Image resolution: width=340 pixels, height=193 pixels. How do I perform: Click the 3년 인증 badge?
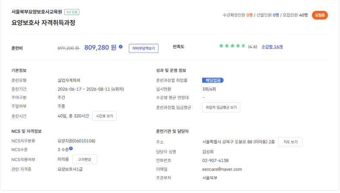coord(72,12)
